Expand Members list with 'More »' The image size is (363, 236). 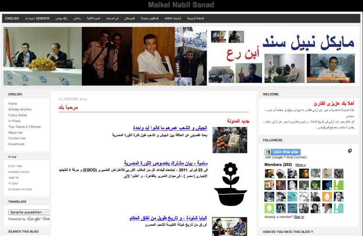point(300,165)
